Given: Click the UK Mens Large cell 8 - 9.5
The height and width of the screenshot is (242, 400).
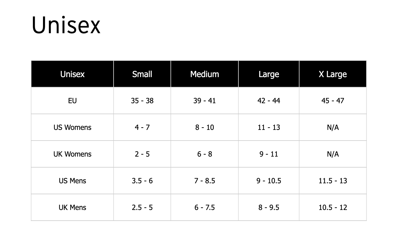Looking at the screenshot, I should tap(269, 207).
